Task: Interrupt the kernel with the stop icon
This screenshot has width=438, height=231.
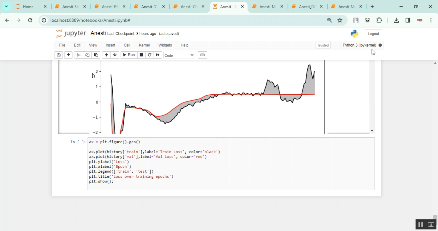Action: click(141, 55)
